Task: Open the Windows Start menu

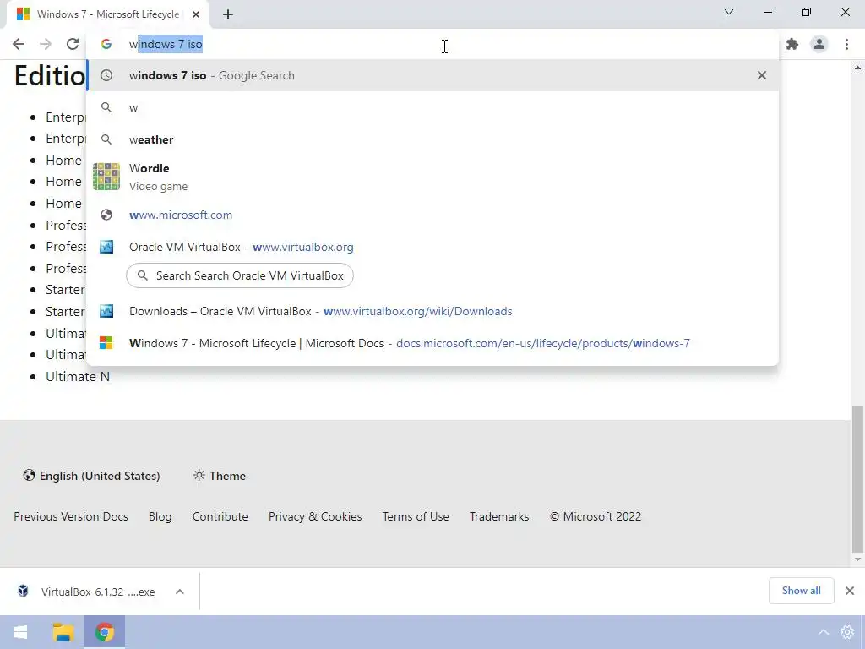Action: point(20,632)
